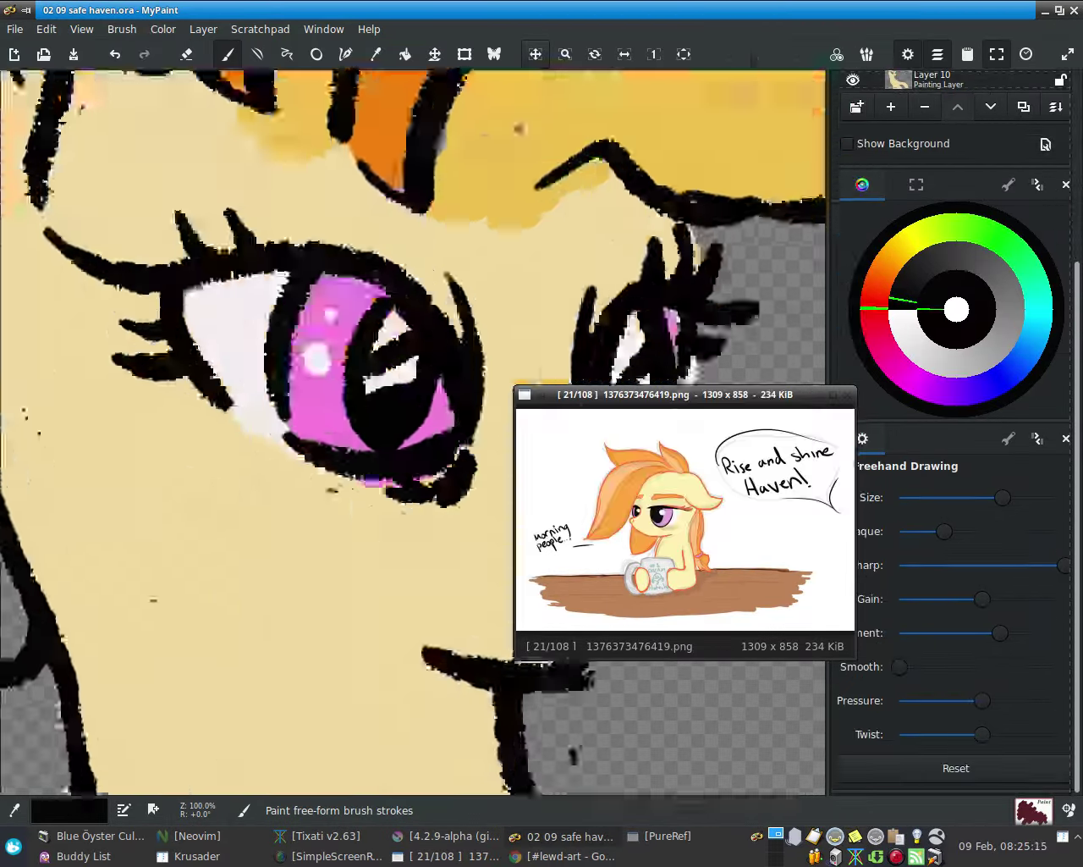Open the Brush menu
Screen dimensions: 1083x867
coord(122,29)
